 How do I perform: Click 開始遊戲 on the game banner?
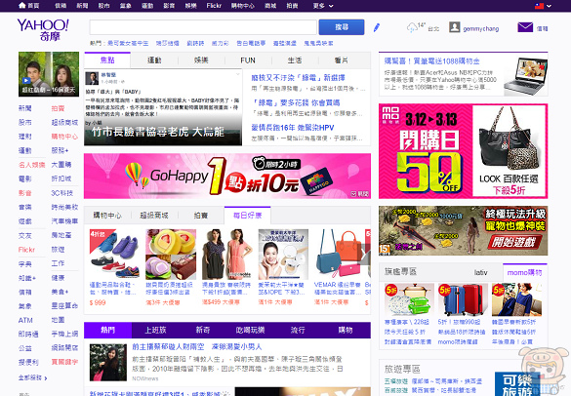tap(514, 242)
